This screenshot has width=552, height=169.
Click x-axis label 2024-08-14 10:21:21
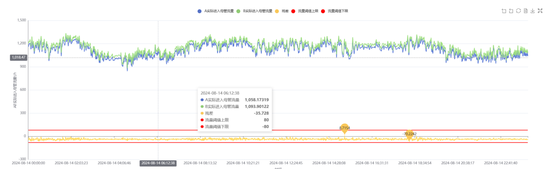(x=243, y=163)
